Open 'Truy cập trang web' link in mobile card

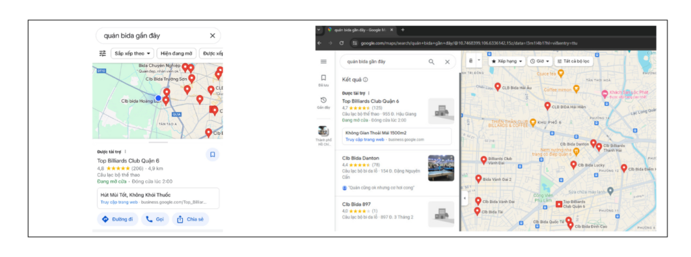(119, 202)
